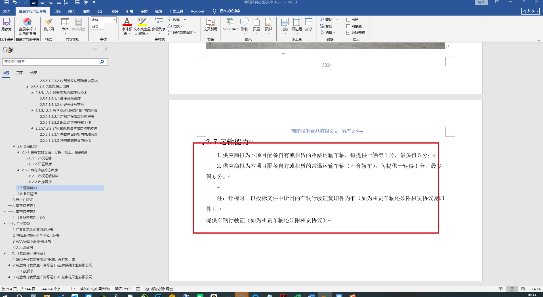Open the navigation pane options dropdown arrow

coord(94,49)
